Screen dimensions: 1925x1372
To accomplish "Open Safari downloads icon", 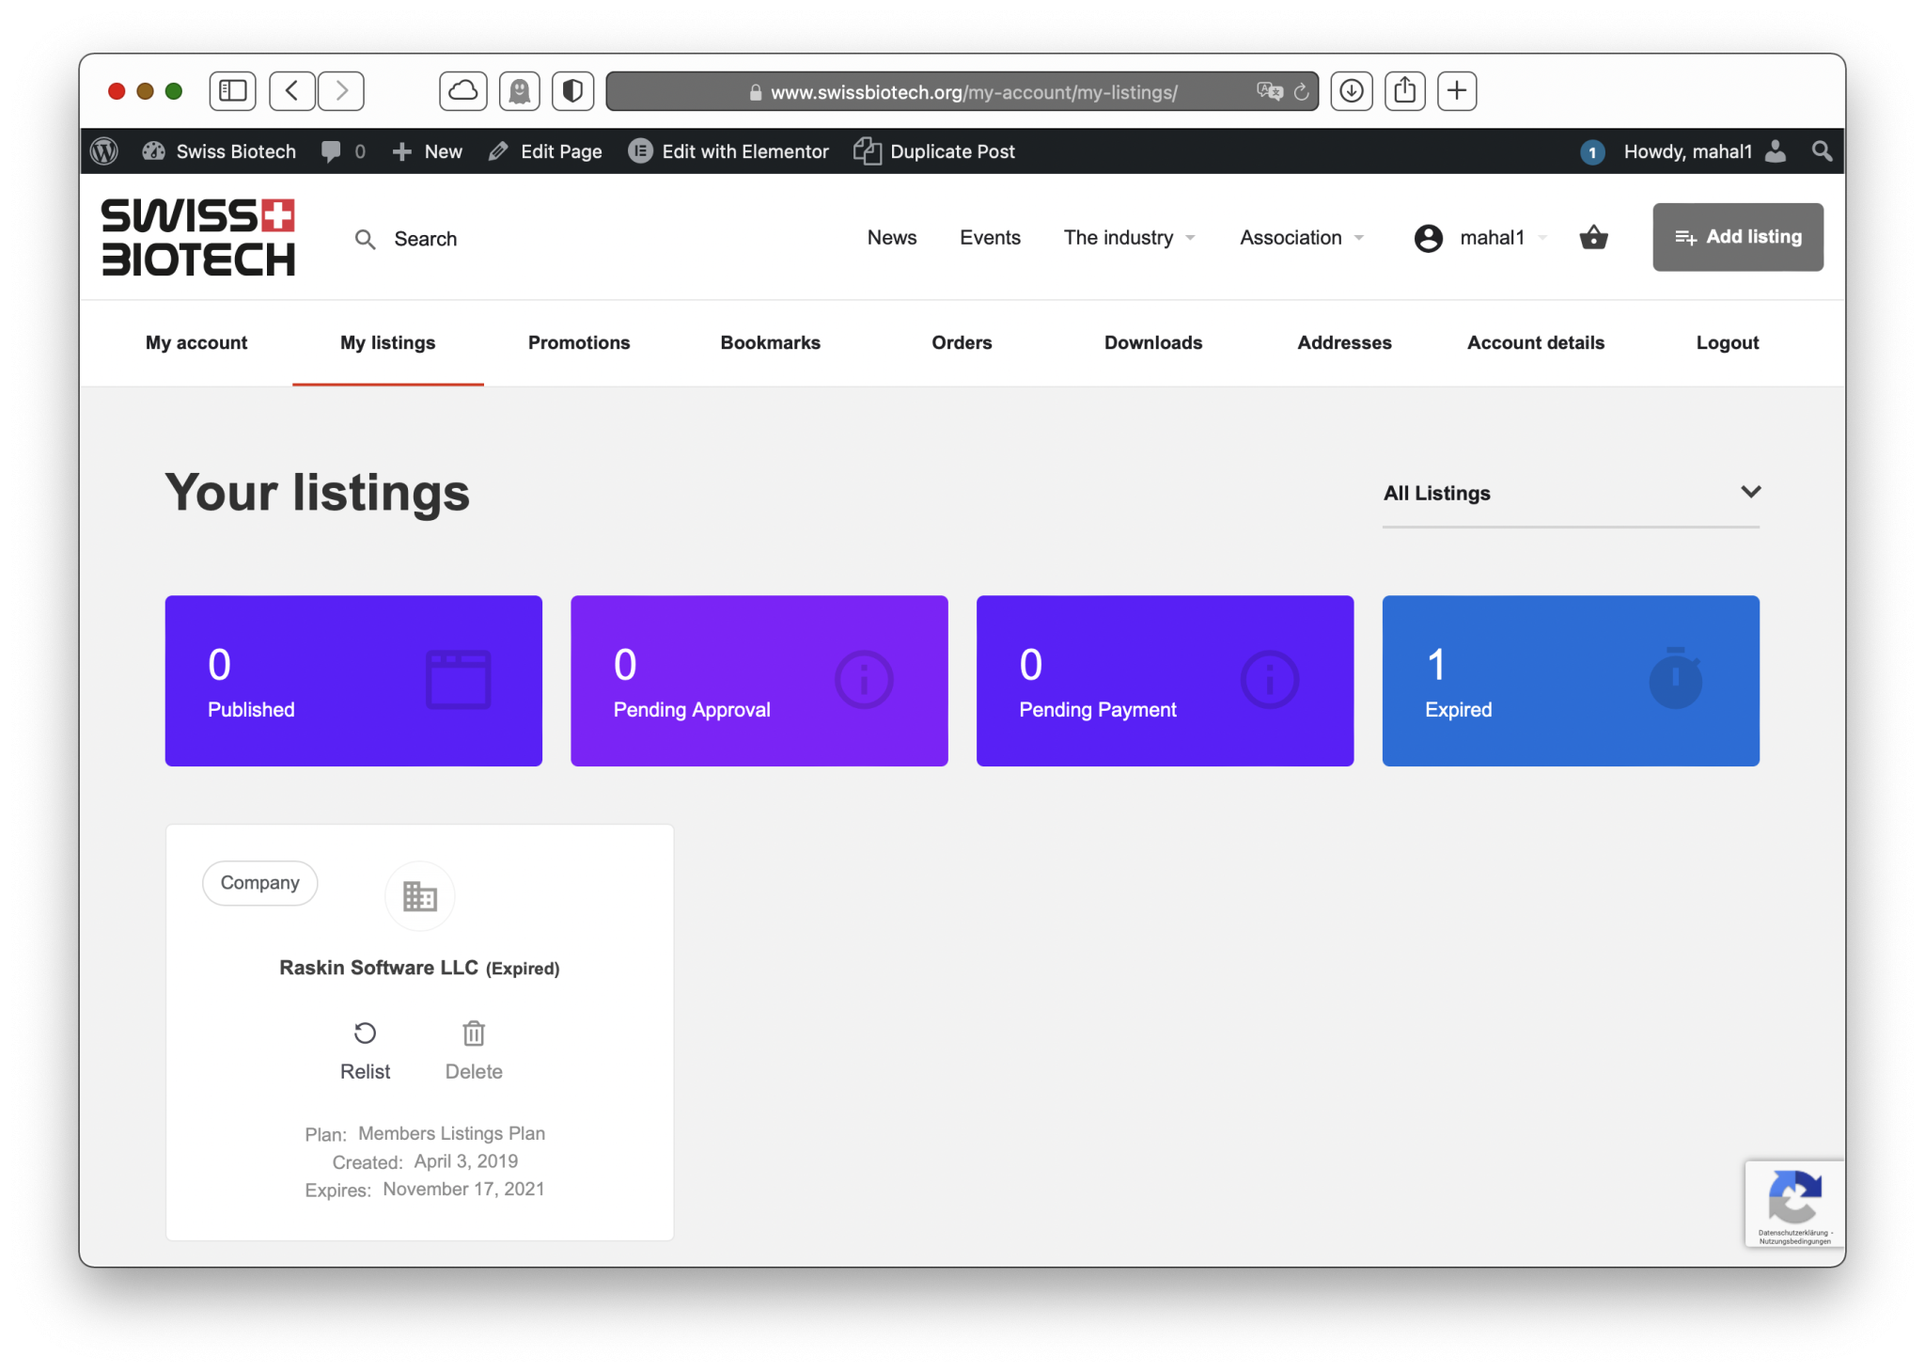I will pyautogui.click(x=1352, y=91).
